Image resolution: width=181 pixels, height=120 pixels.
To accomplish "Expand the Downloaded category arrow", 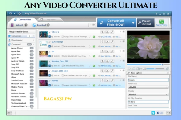I will point(33,40).
